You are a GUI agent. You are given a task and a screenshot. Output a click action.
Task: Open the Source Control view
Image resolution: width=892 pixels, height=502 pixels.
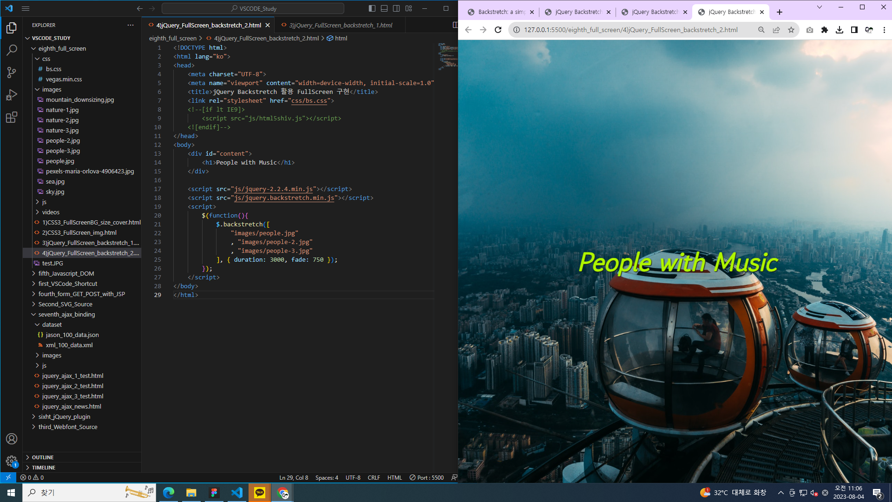coord(12,73)
